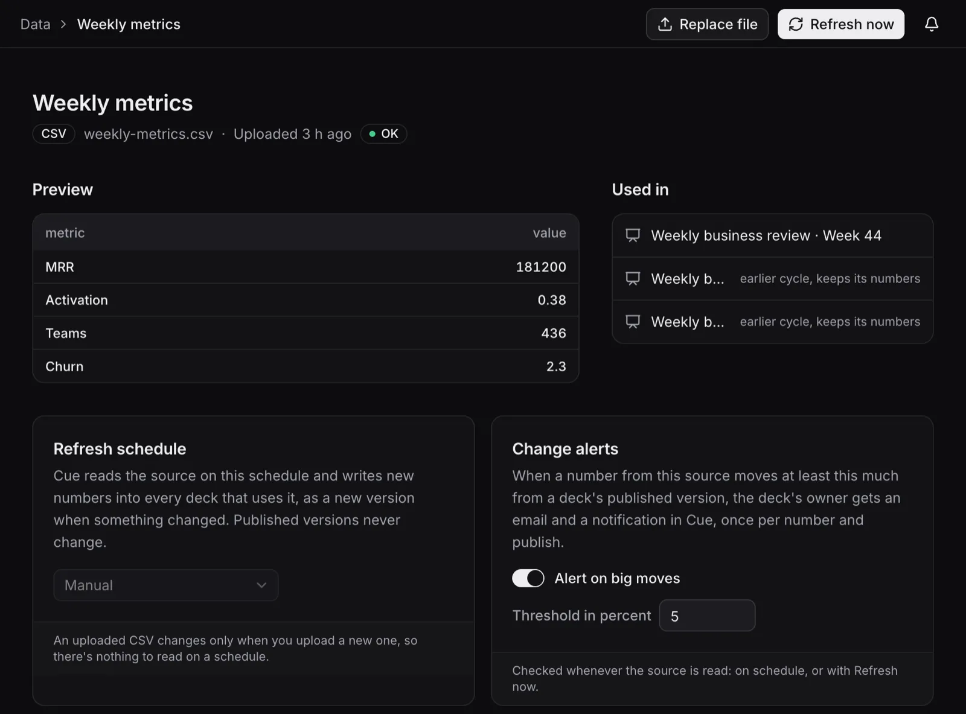Click the breadcrumb chevron after Data
Viewport: 966px width, 714px height.
click(x=63, y=24)
